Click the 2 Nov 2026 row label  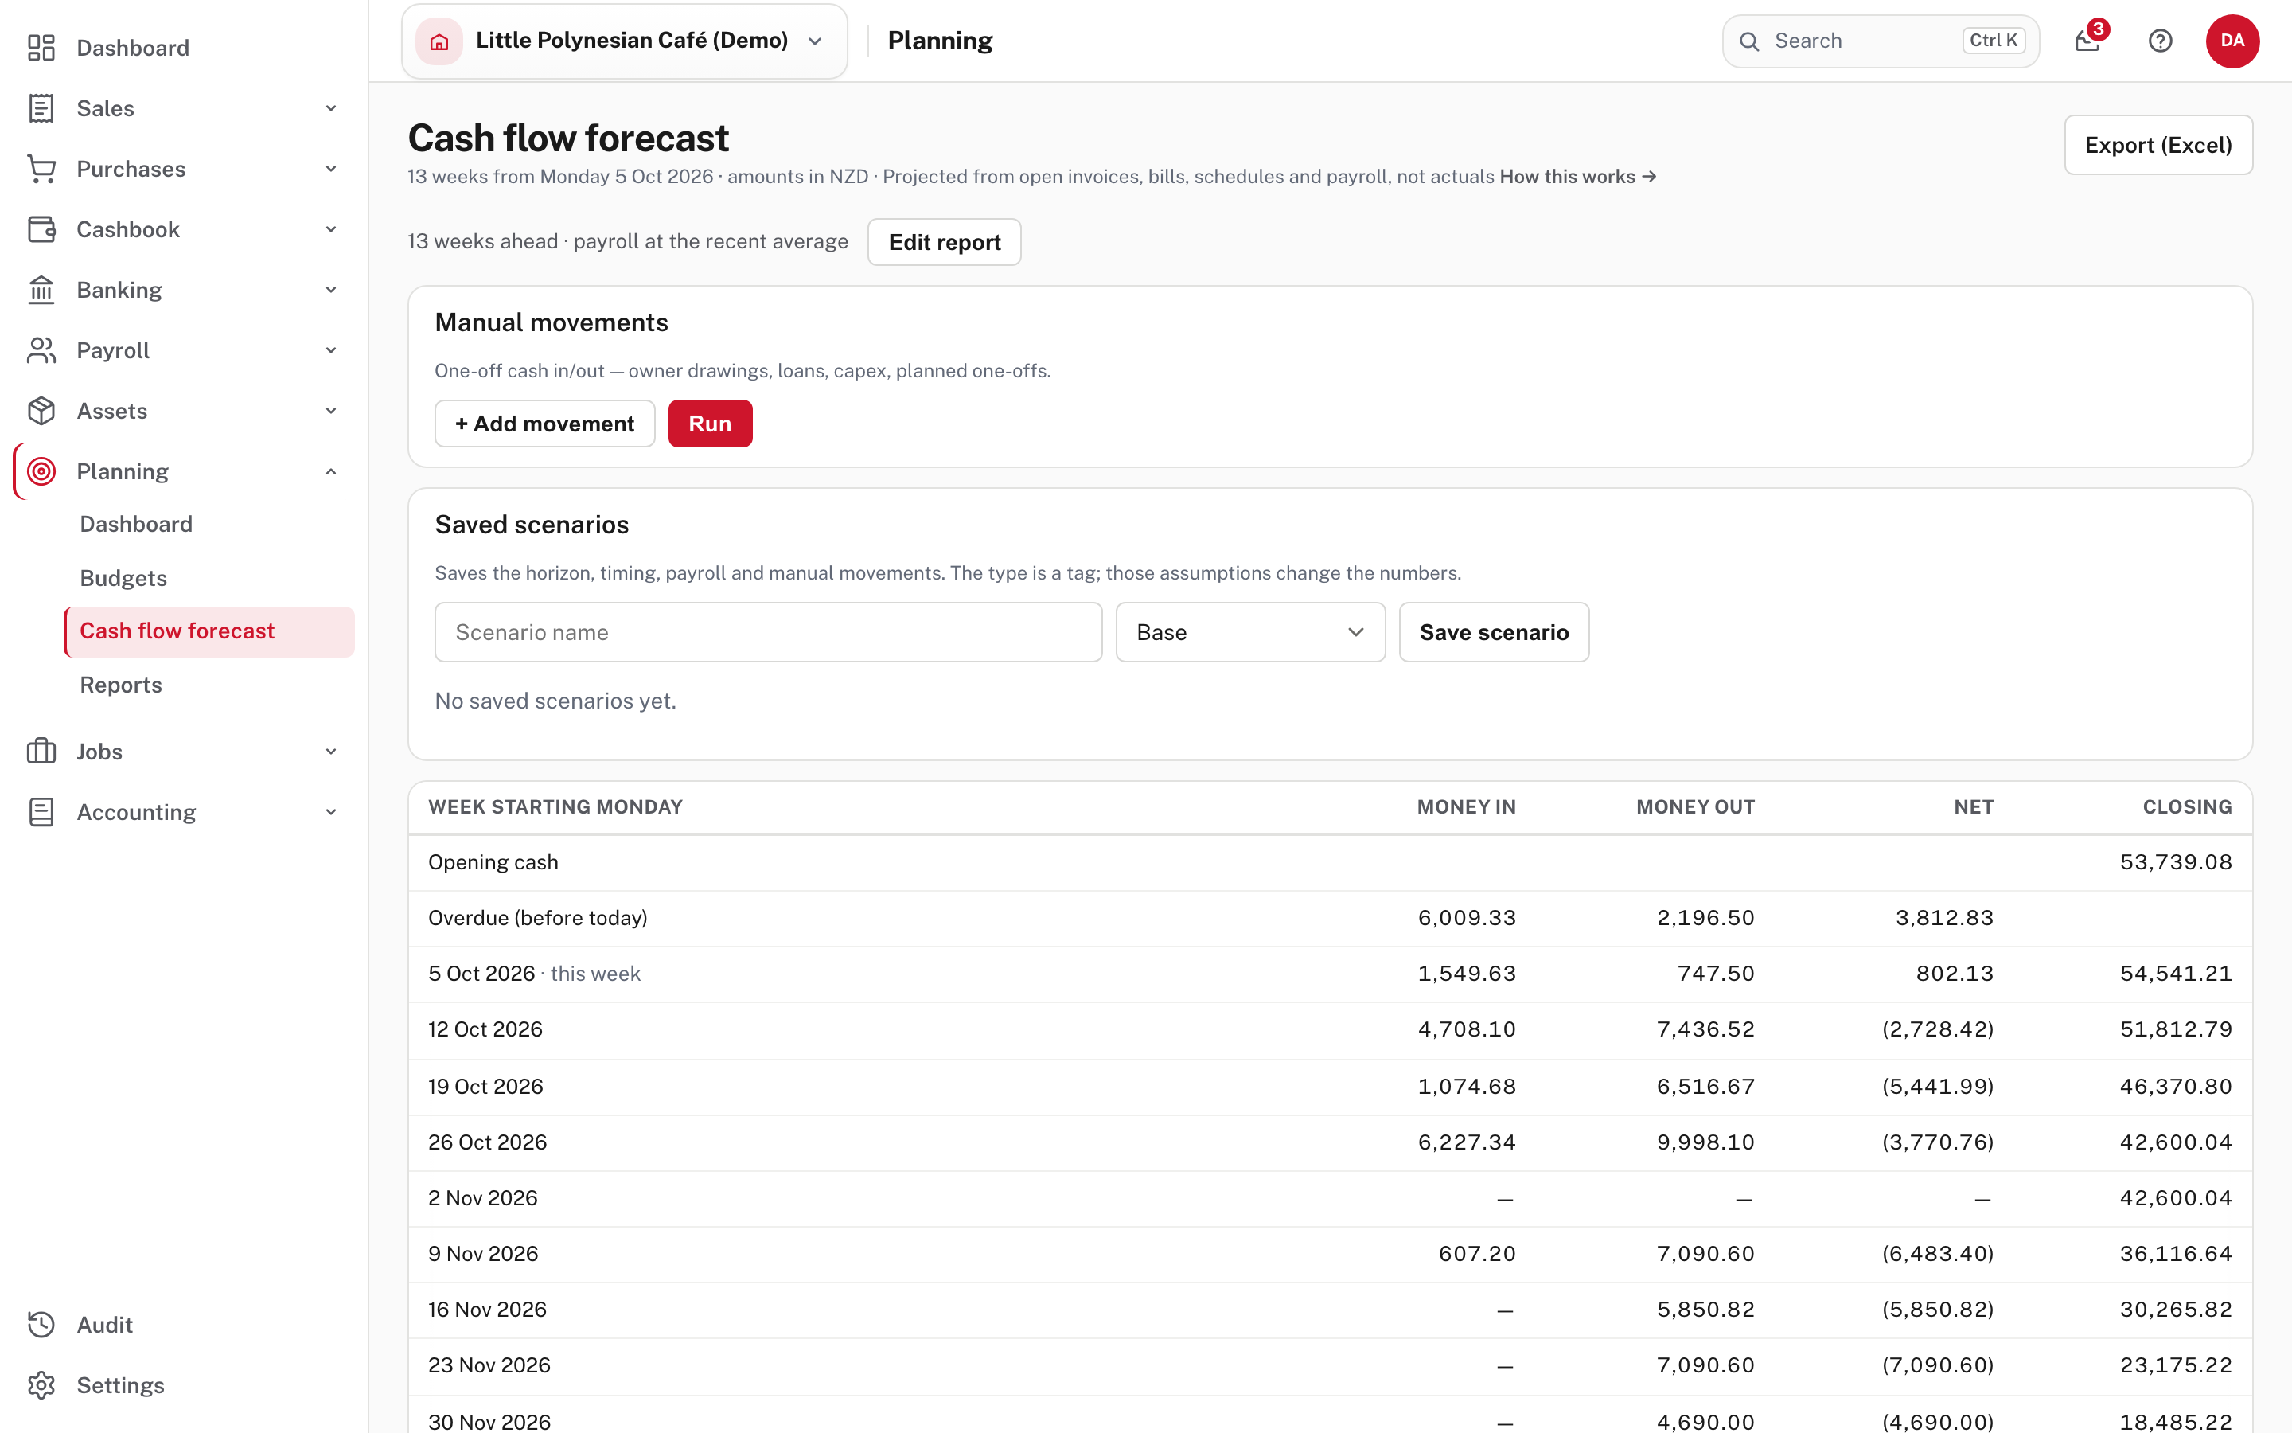tap(482, 1198)
